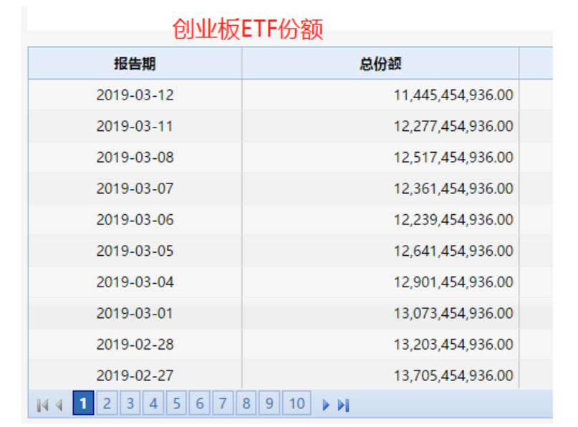Switch to page 7

tap(223, 404)
